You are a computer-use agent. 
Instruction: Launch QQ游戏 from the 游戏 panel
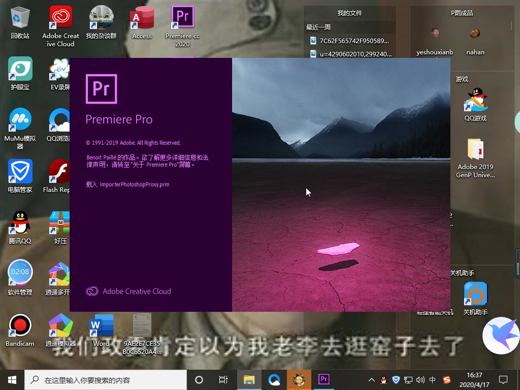pos(475,101)
